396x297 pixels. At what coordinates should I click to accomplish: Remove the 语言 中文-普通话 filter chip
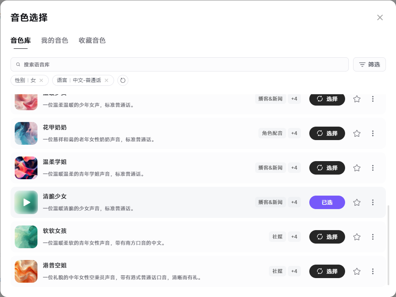click(106, 80)
